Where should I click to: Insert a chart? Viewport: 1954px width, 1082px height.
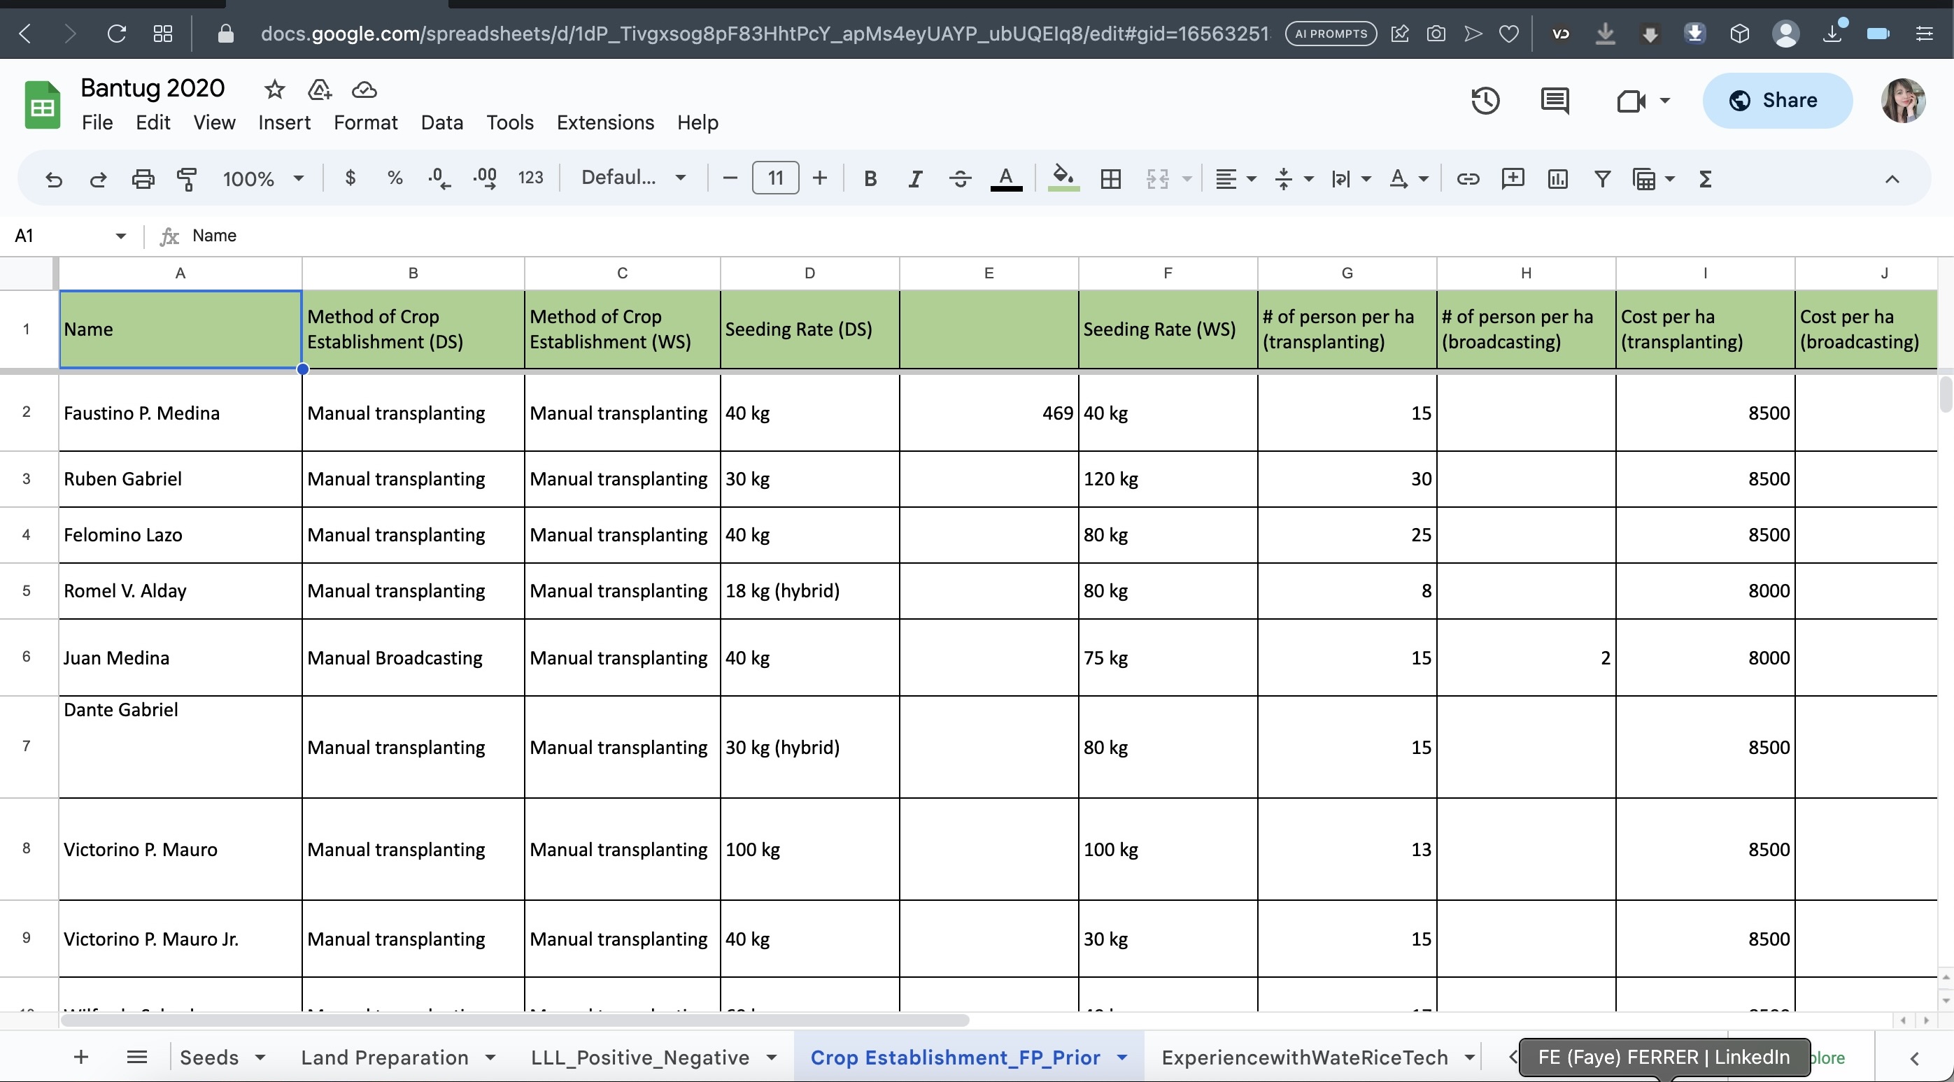pos(1557,179)
